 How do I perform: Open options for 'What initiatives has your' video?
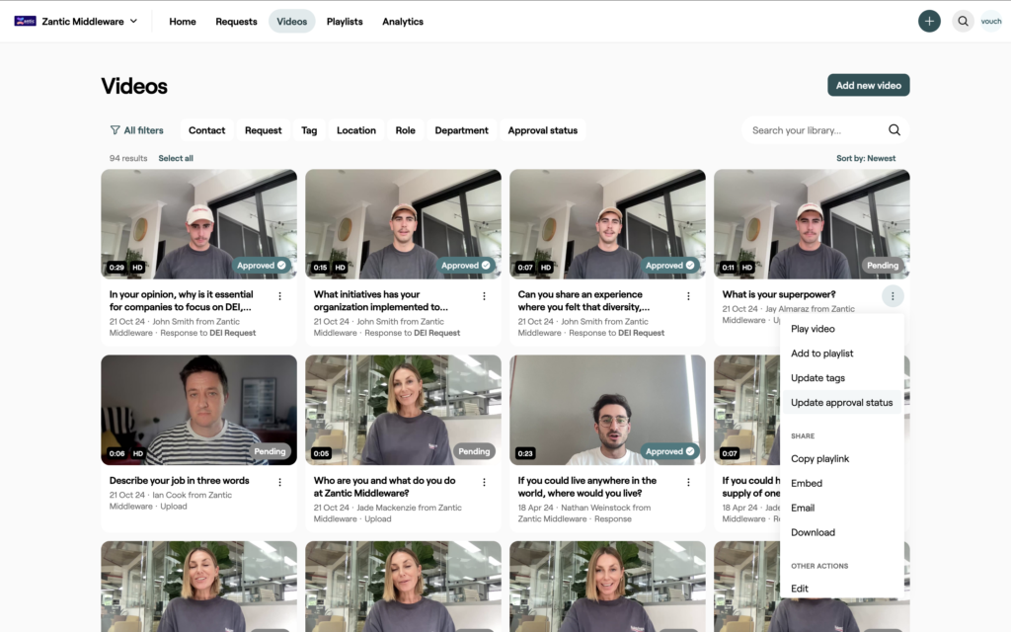click(484, 296)
